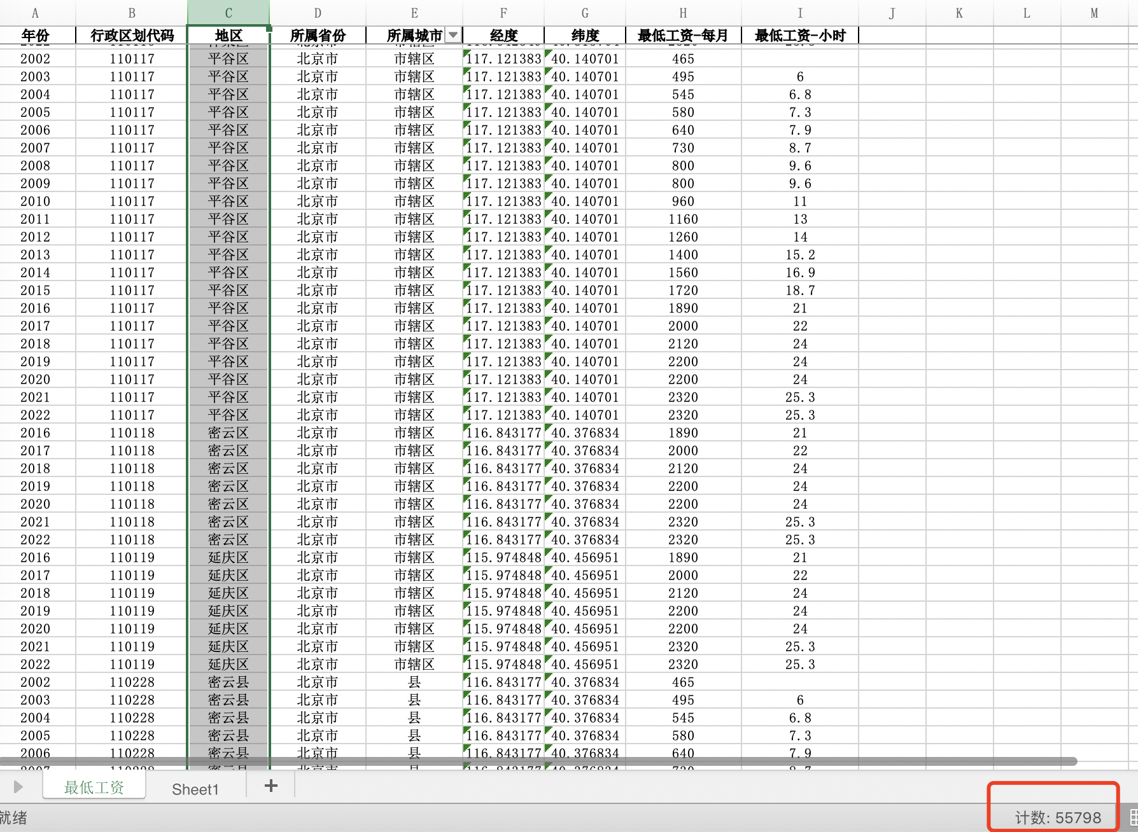1138x832 pixels.
Task: Select column M header letter
Action: click(x=1094, y=13)
